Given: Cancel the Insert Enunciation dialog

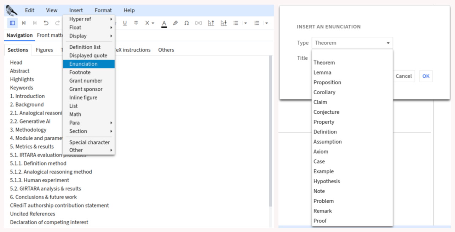Looking at the screenshot, I should (403, 76).
